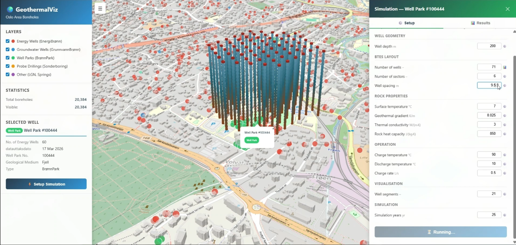The width and height of the screenshot is (516, 245).
Task: Click the chart icon beside Number of wells
Action: [505, 67]
